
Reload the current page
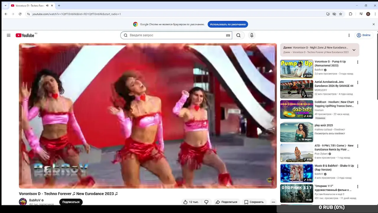click(20, 14)
